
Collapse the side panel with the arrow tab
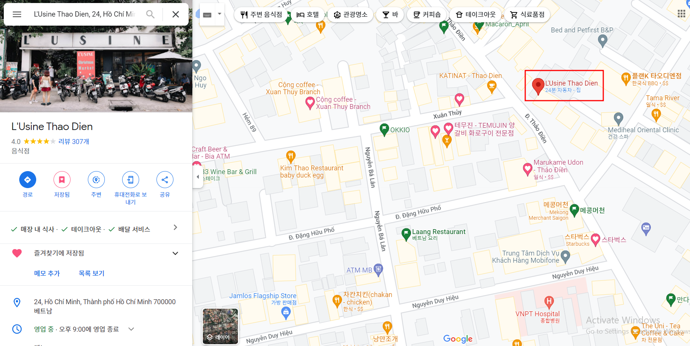point(198,176)
